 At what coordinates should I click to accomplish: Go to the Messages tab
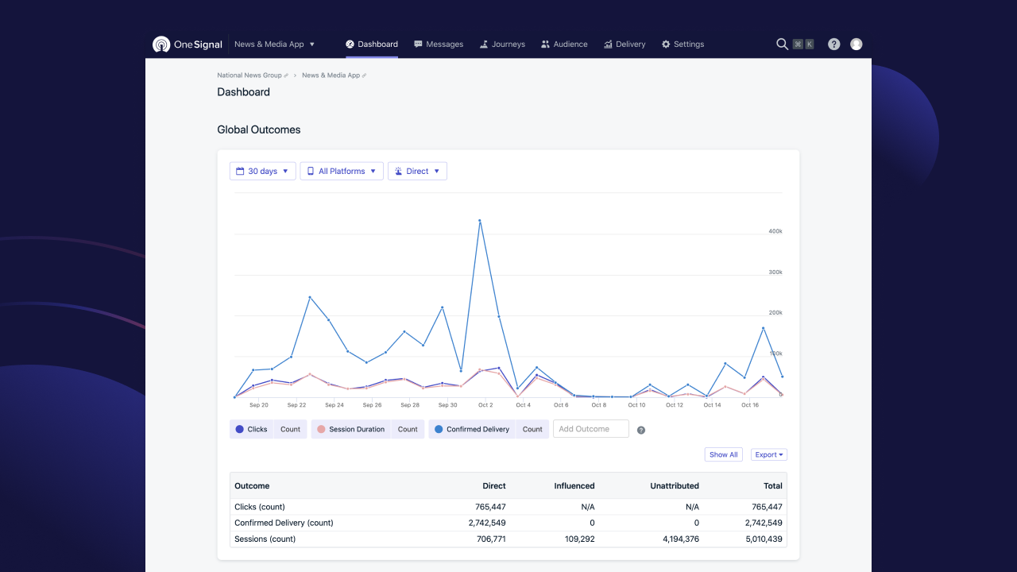pos(439,44)
